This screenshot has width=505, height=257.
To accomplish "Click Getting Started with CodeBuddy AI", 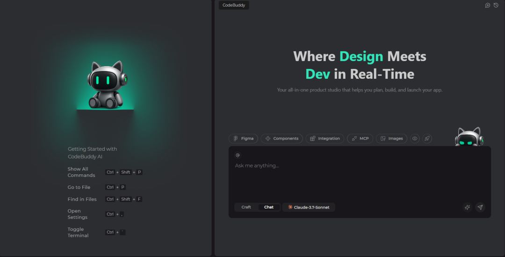I will coord(93,153).
